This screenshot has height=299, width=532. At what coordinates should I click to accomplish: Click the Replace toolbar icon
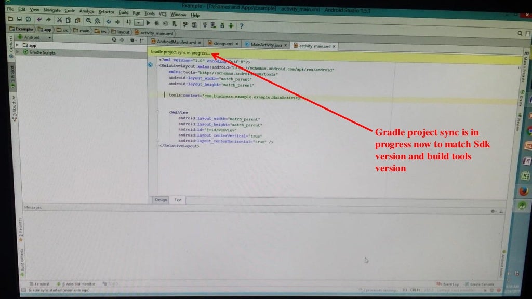pyautogui.click(x=98, y=21)
